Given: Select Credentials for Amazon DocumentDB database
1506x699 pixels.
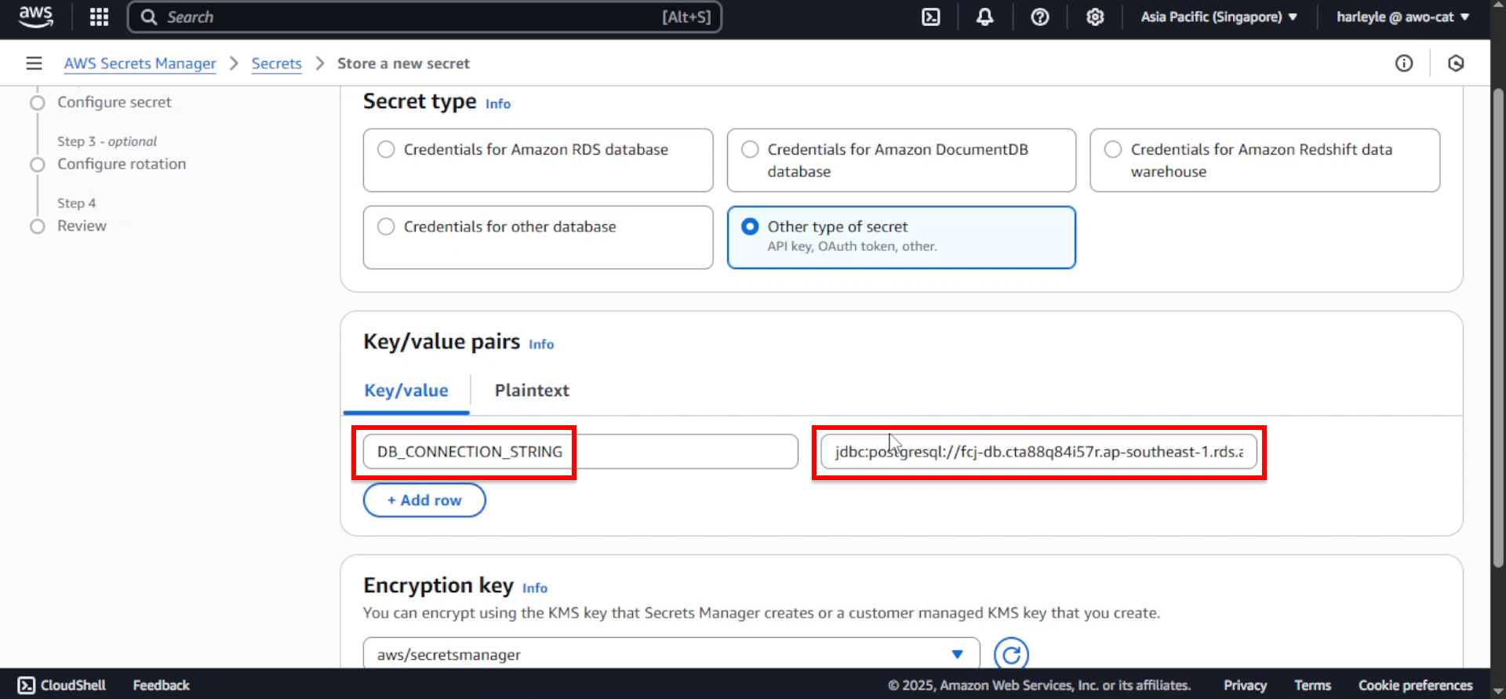Looking at the screenshot, I should pyautogui.click(x=901, y=160).
